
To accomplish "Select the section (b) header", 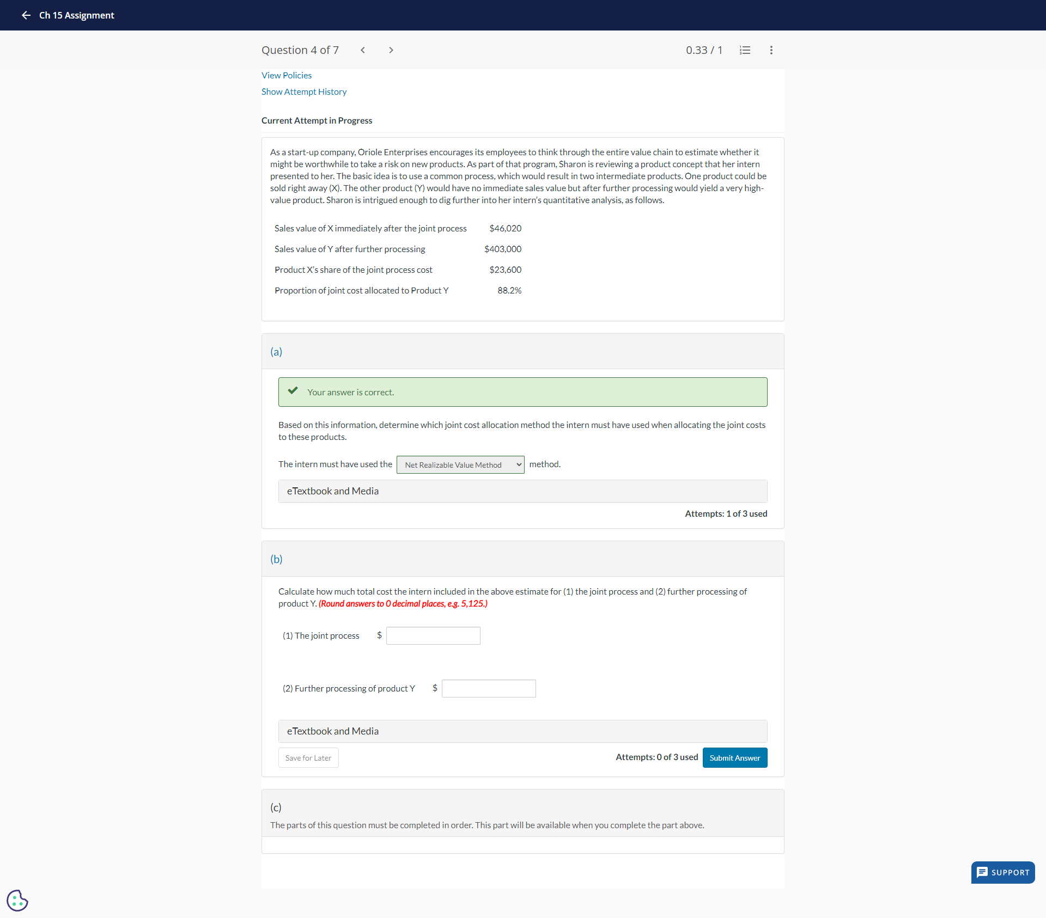I will (276, 559).
